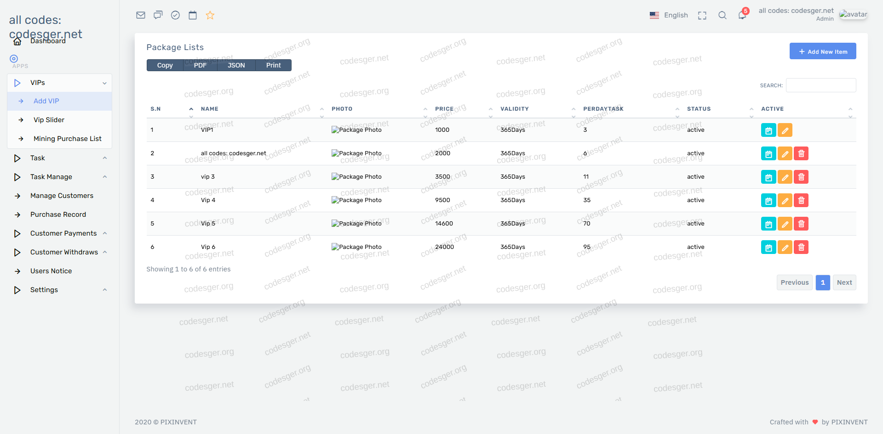The width and height of the screenshot is (883, 434).
Task: Open Mining Purchase List menu item
Action: (67, 139)
